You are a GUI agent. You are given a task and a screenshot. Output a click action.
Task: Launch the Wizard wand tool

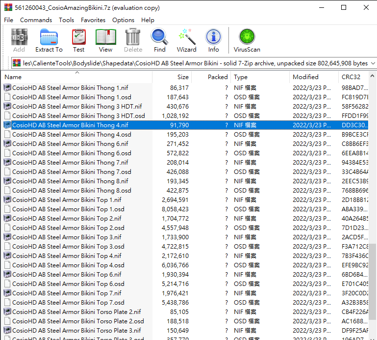point(186,37)
